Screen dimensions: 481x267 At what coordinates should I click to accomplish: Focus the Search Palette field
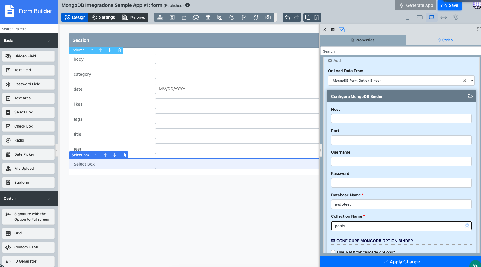pos(29,29)
